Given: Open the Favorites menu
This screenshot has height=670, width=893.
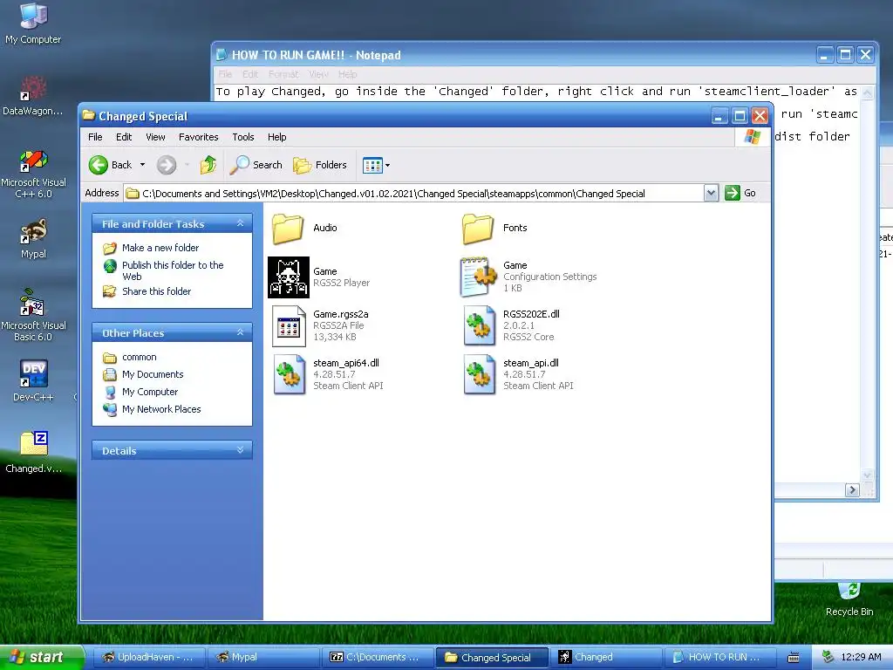Looking at the screenshot, I should (198, 137).
